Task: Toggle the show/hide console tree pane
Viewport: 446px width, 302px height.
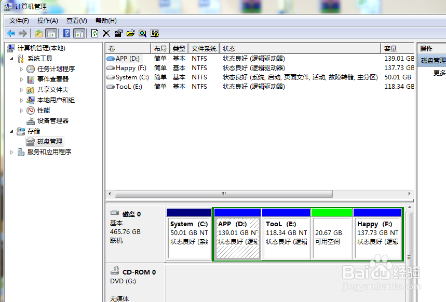Action: click(x=52, y=33)
